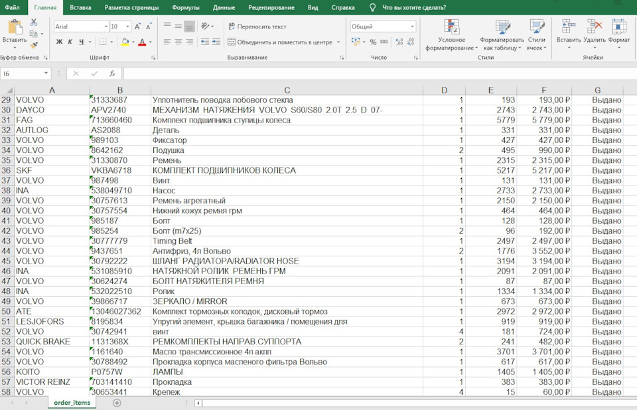Apply percent style icon
637x410 pixels.
coord(373,42)
